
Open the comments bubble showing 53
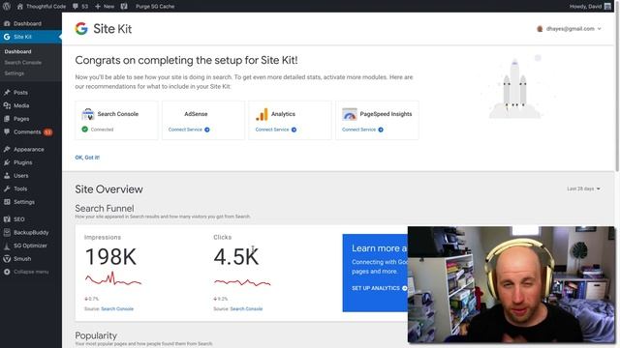tap(80, 7)
